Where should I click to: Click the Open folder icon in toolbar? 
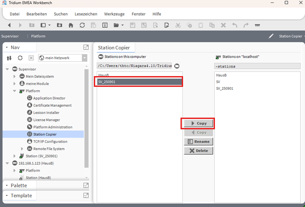[x=116, y=25]
